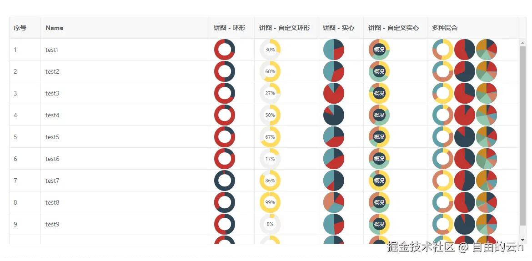Click the 饼图 - 环形 column header
Image resolution: width=532 pixels, height=261 pixels.
pyautogui.click(x=230, y=28)
